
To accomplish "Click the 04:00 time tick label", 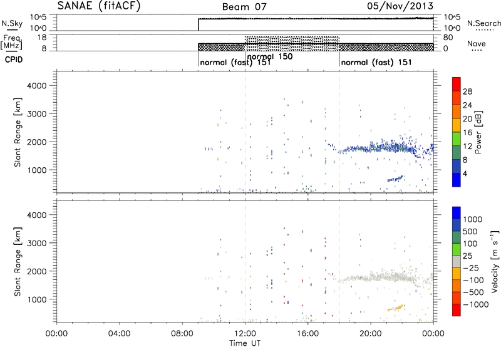I will click(119, 334).
